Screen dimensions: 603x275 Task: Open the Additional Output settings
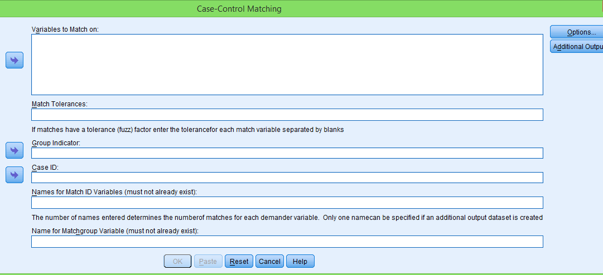577,47
